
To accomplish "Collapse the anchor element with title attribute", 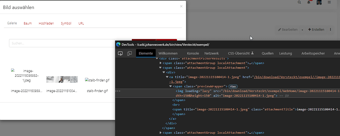I will 167,77.
